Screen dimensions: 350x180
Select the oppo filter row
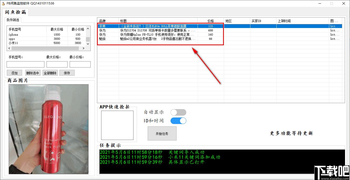pyautogui.click(x=46, y=39)
